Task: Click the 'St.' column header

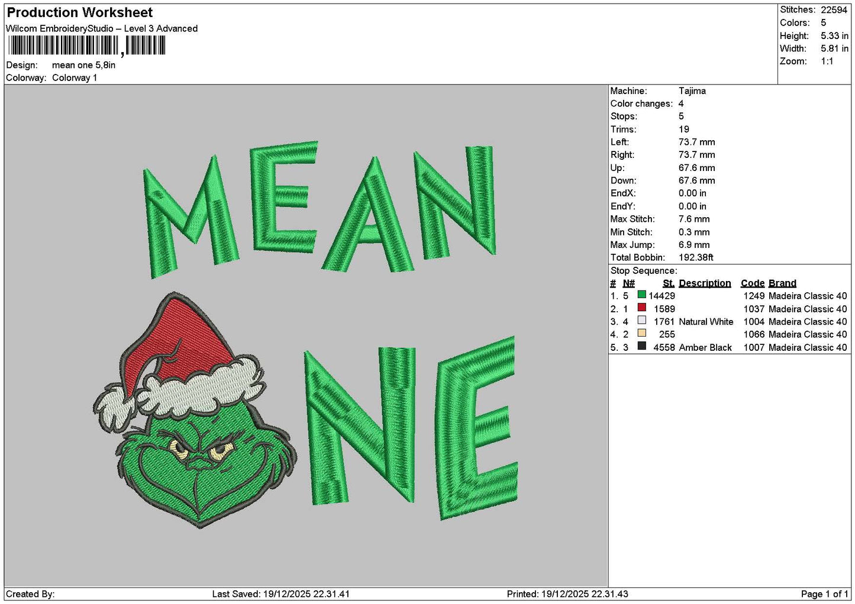Action: tap(669, 283)
